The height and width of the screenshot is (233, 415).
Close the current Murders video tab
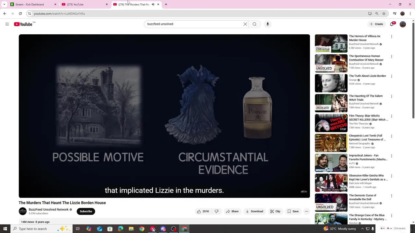pyautogui.click(x=158, y=5)
